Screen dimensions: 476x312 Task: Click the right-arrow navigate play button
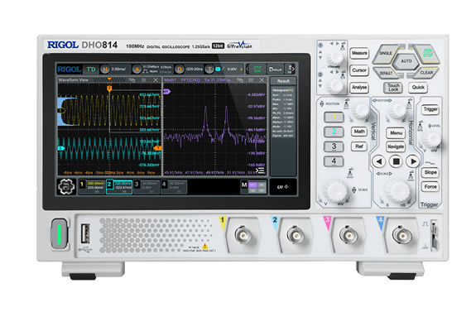(x=413, y=161)
